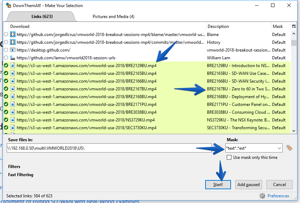The height and width of the screenshot is (203, 300).
Task: Expand the Filters section
Action: 14,167
